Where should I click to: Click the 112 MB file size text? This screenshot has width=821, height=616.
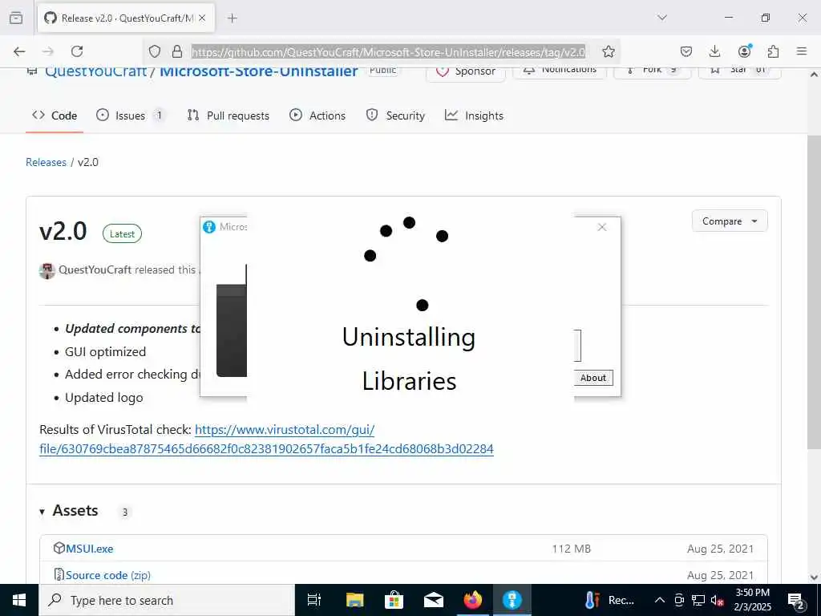[x=571, y=549]
